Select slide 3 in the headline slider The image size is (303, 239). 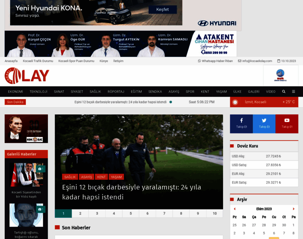click(x=97, y=214)
